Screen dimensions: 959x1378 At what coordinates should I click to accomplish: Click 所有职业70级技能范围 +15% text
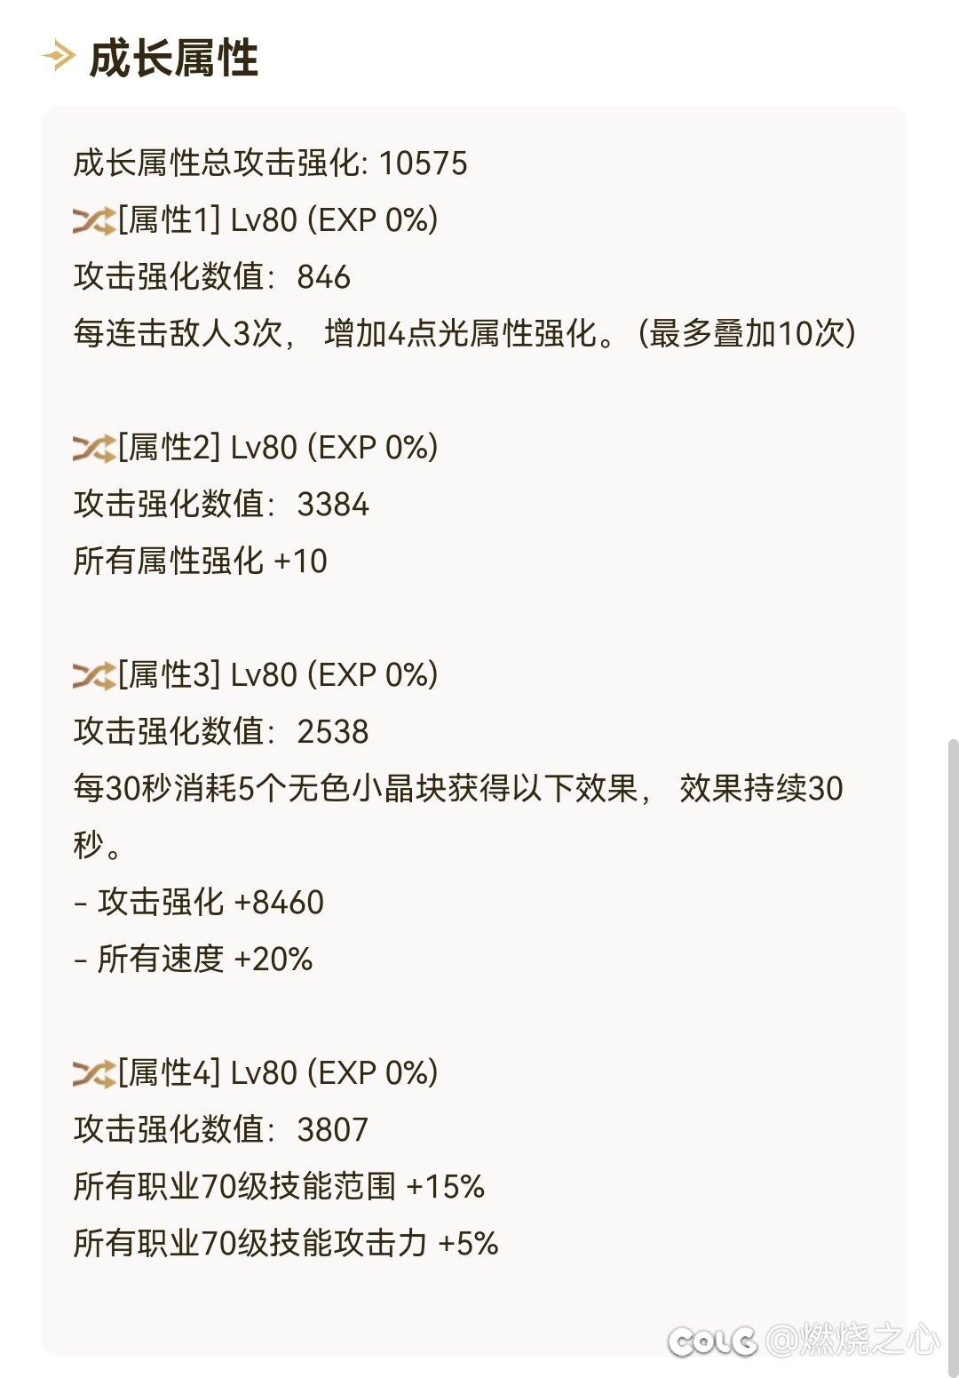[x=279, y=1187]
